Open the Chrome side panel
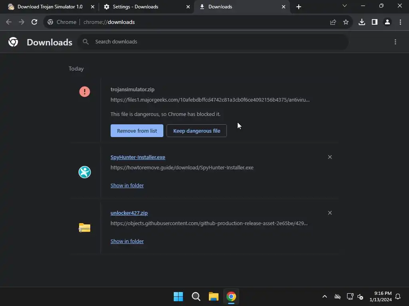Viewport: 409px width, 306px height. click(375, 22)
